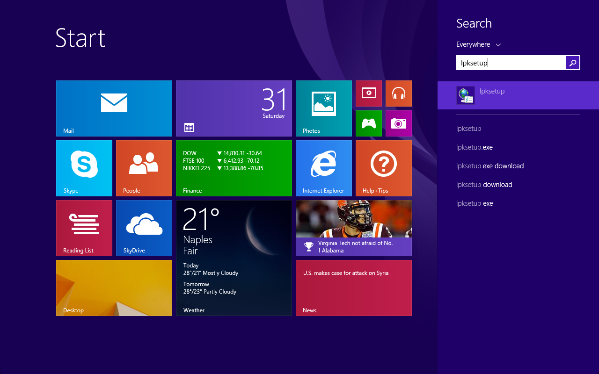599x374 pixels.
Task: Open the Music headphones tile
Action: tap(399, 93)
